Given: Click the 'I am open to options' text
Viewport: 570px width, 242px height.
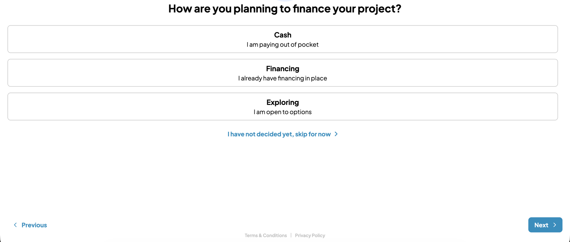Looking at the screenshot, I should [x=283, y=112].
